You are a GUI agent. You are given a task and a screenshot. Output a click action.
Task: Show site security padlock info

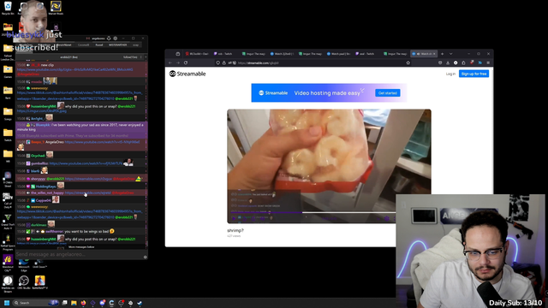223,62
